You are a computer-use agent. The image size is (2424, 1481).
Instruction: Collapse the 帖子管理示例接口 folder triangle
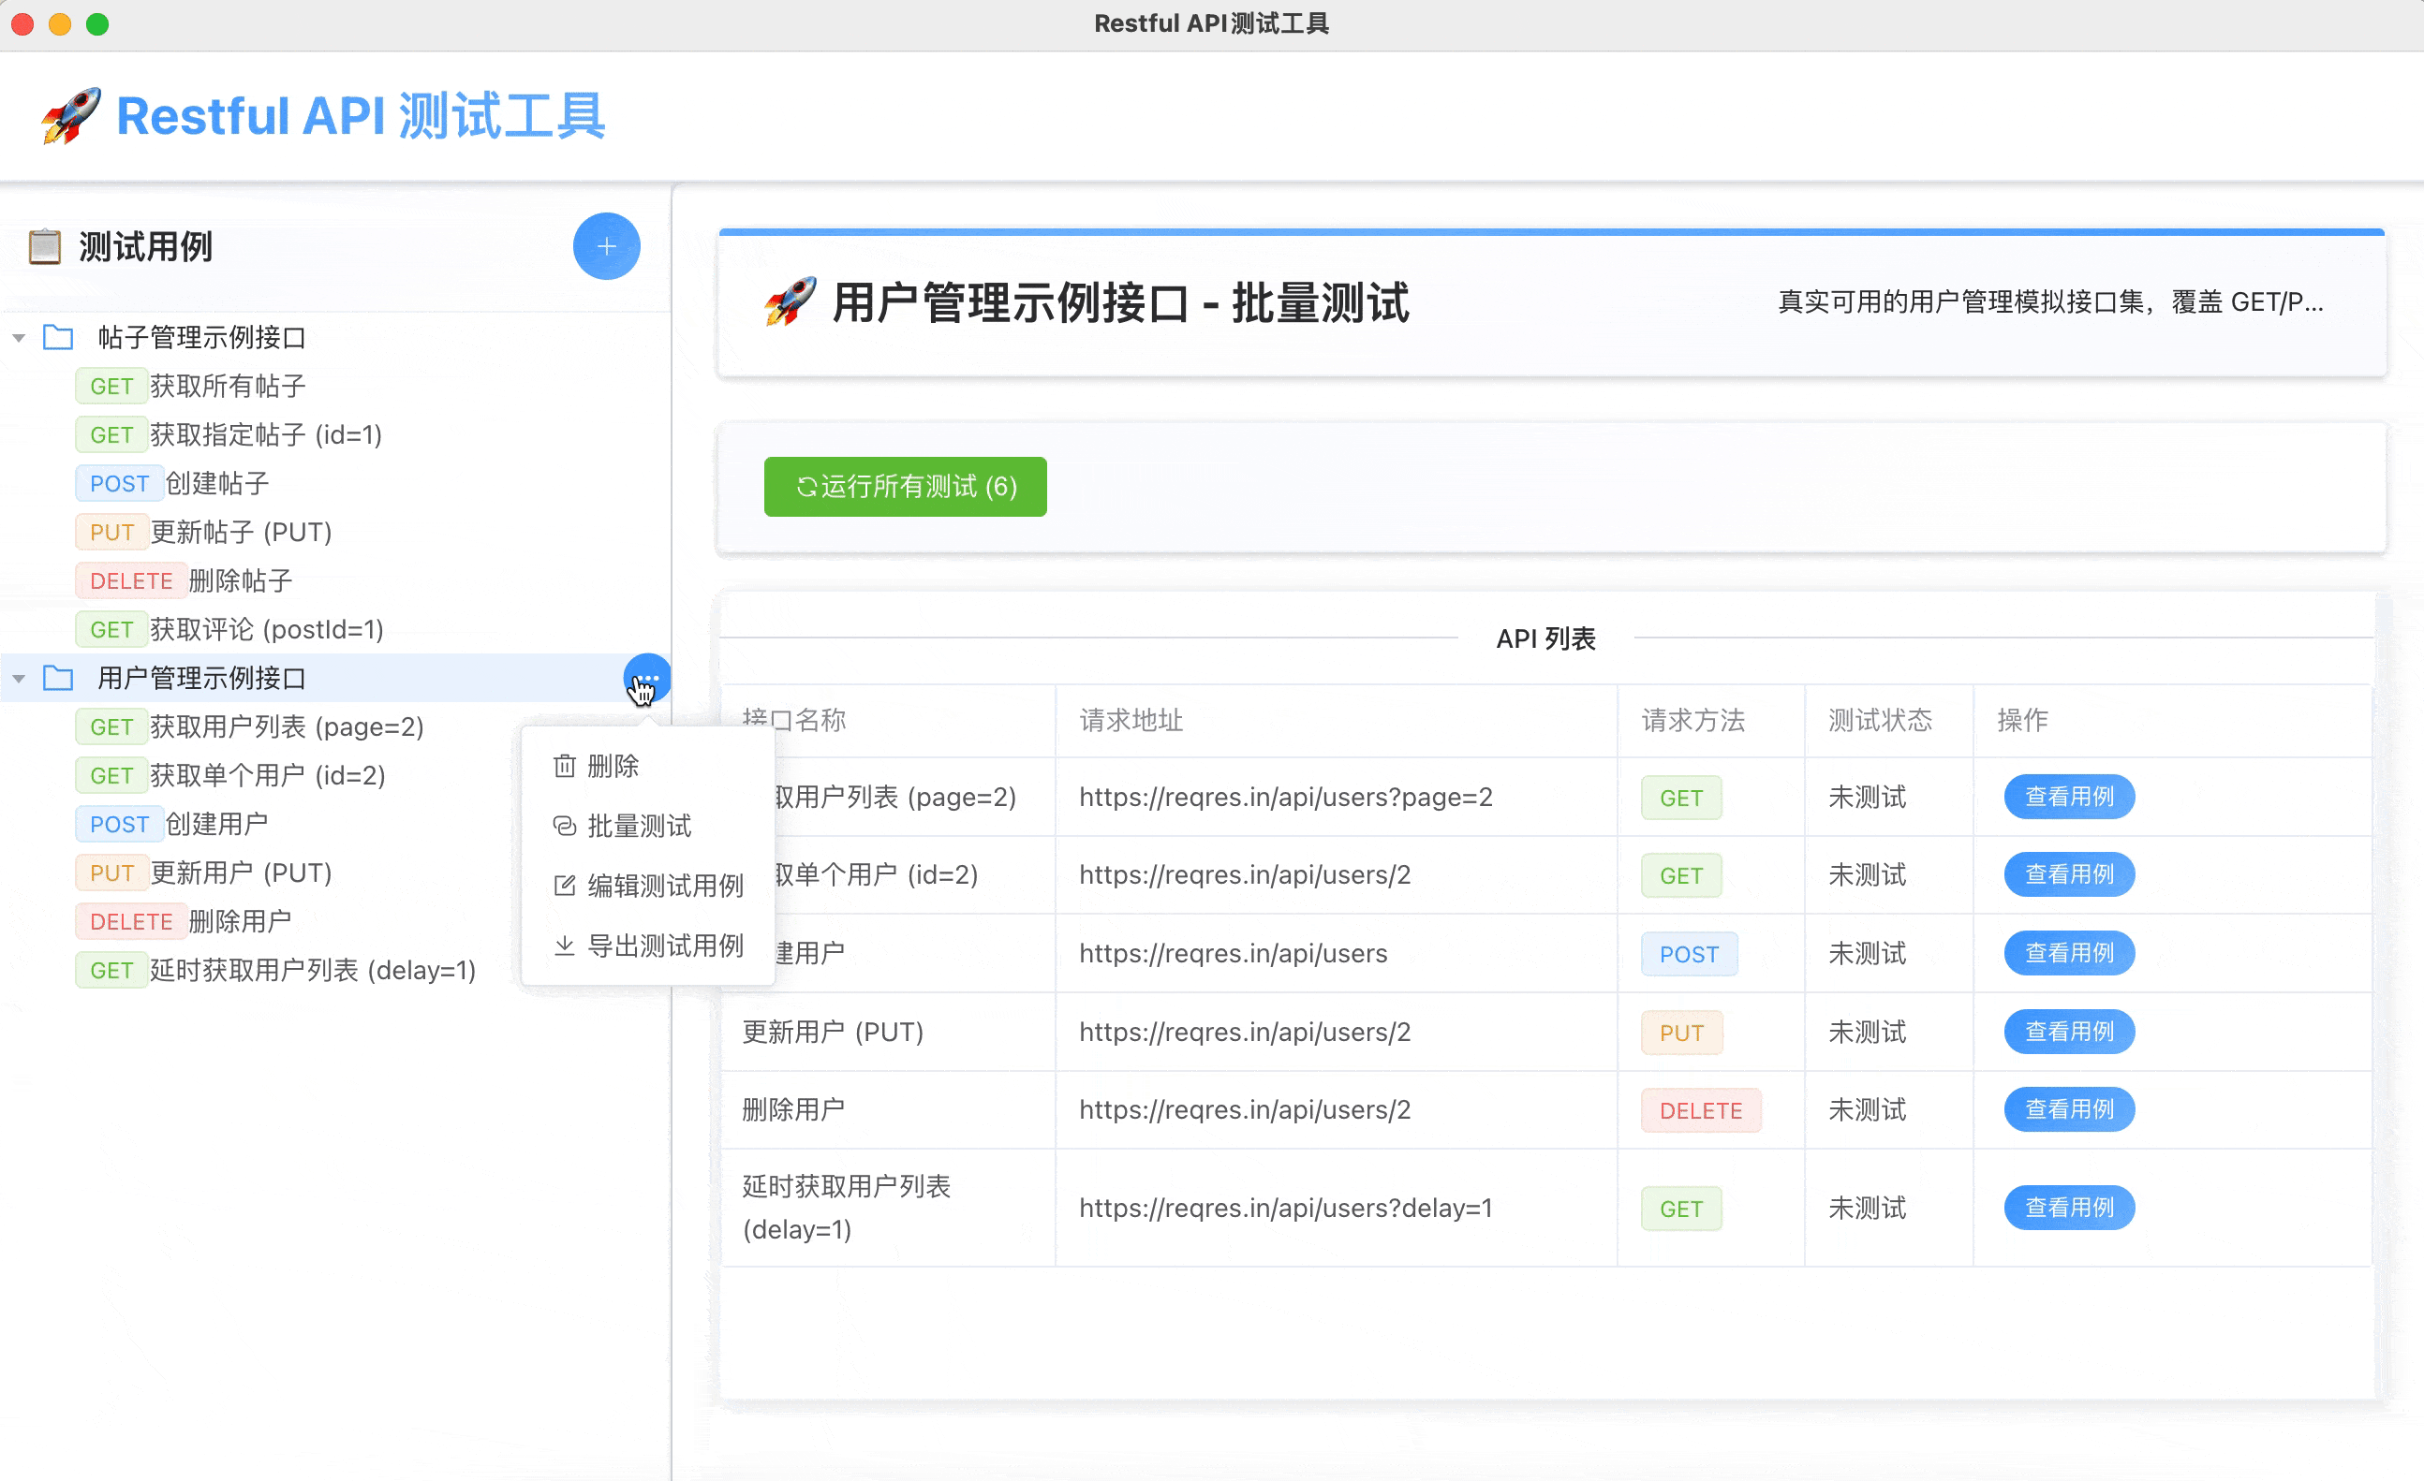click(19, 337)
